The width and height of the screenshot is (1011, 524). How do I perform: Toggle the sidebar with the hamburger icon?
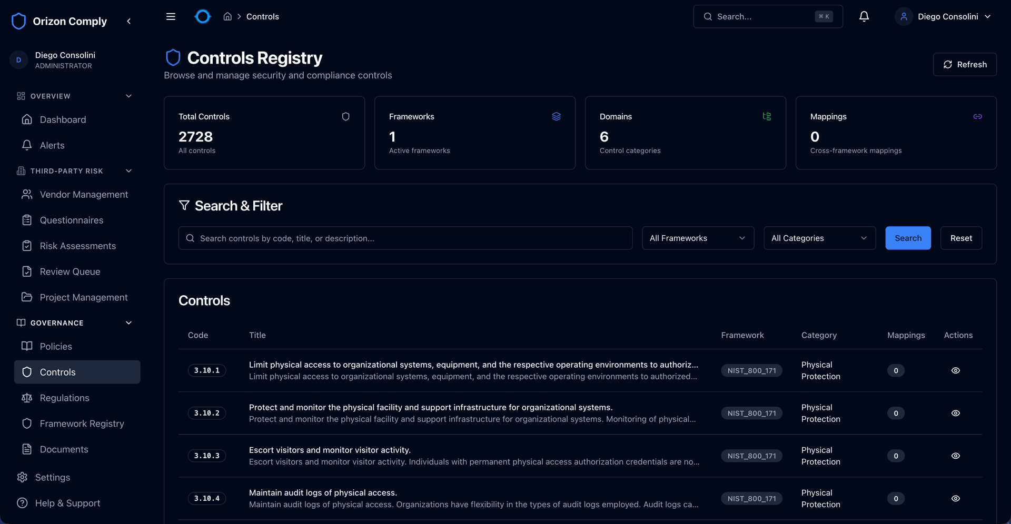(171, 16)
